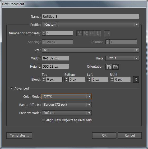
Task: Select Arrange by Row layout icon
Action: click(92, 33)
